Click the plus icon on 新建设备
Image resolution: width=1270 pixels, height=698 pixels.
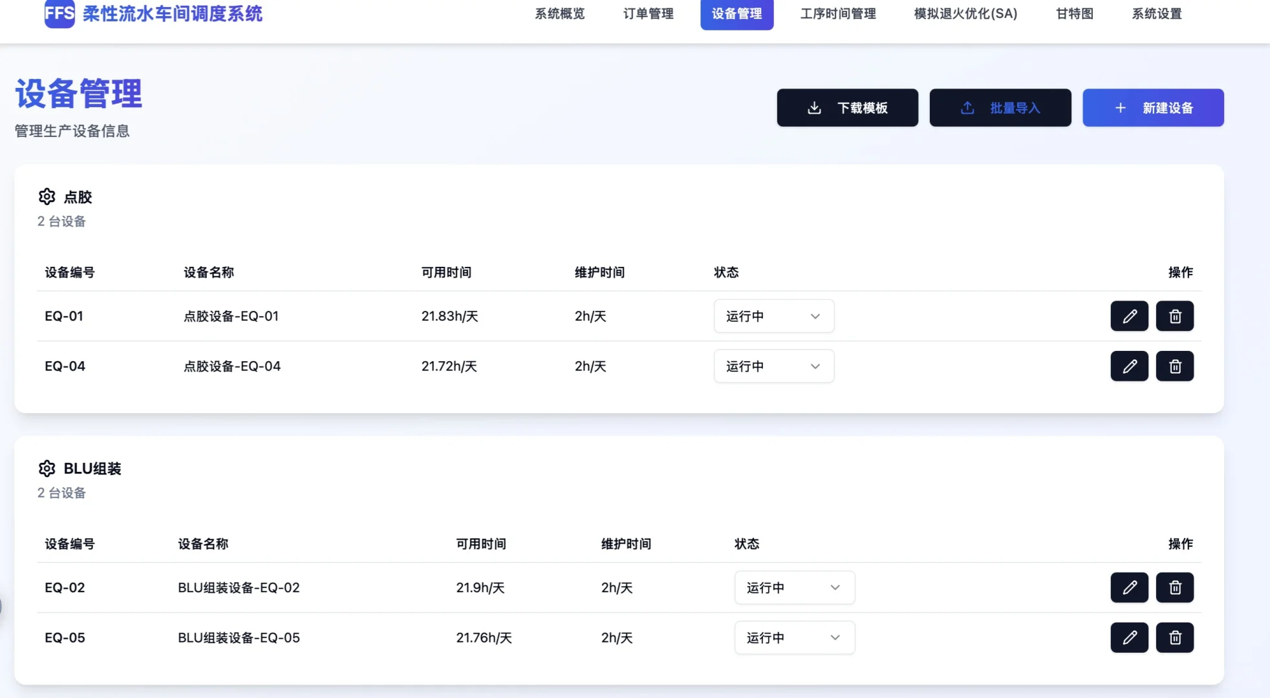click(1119, 107)
